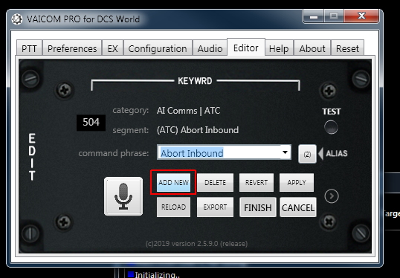Open the EX tab
Viewport: 400px width, 278px height.
[x=112, y=48]
